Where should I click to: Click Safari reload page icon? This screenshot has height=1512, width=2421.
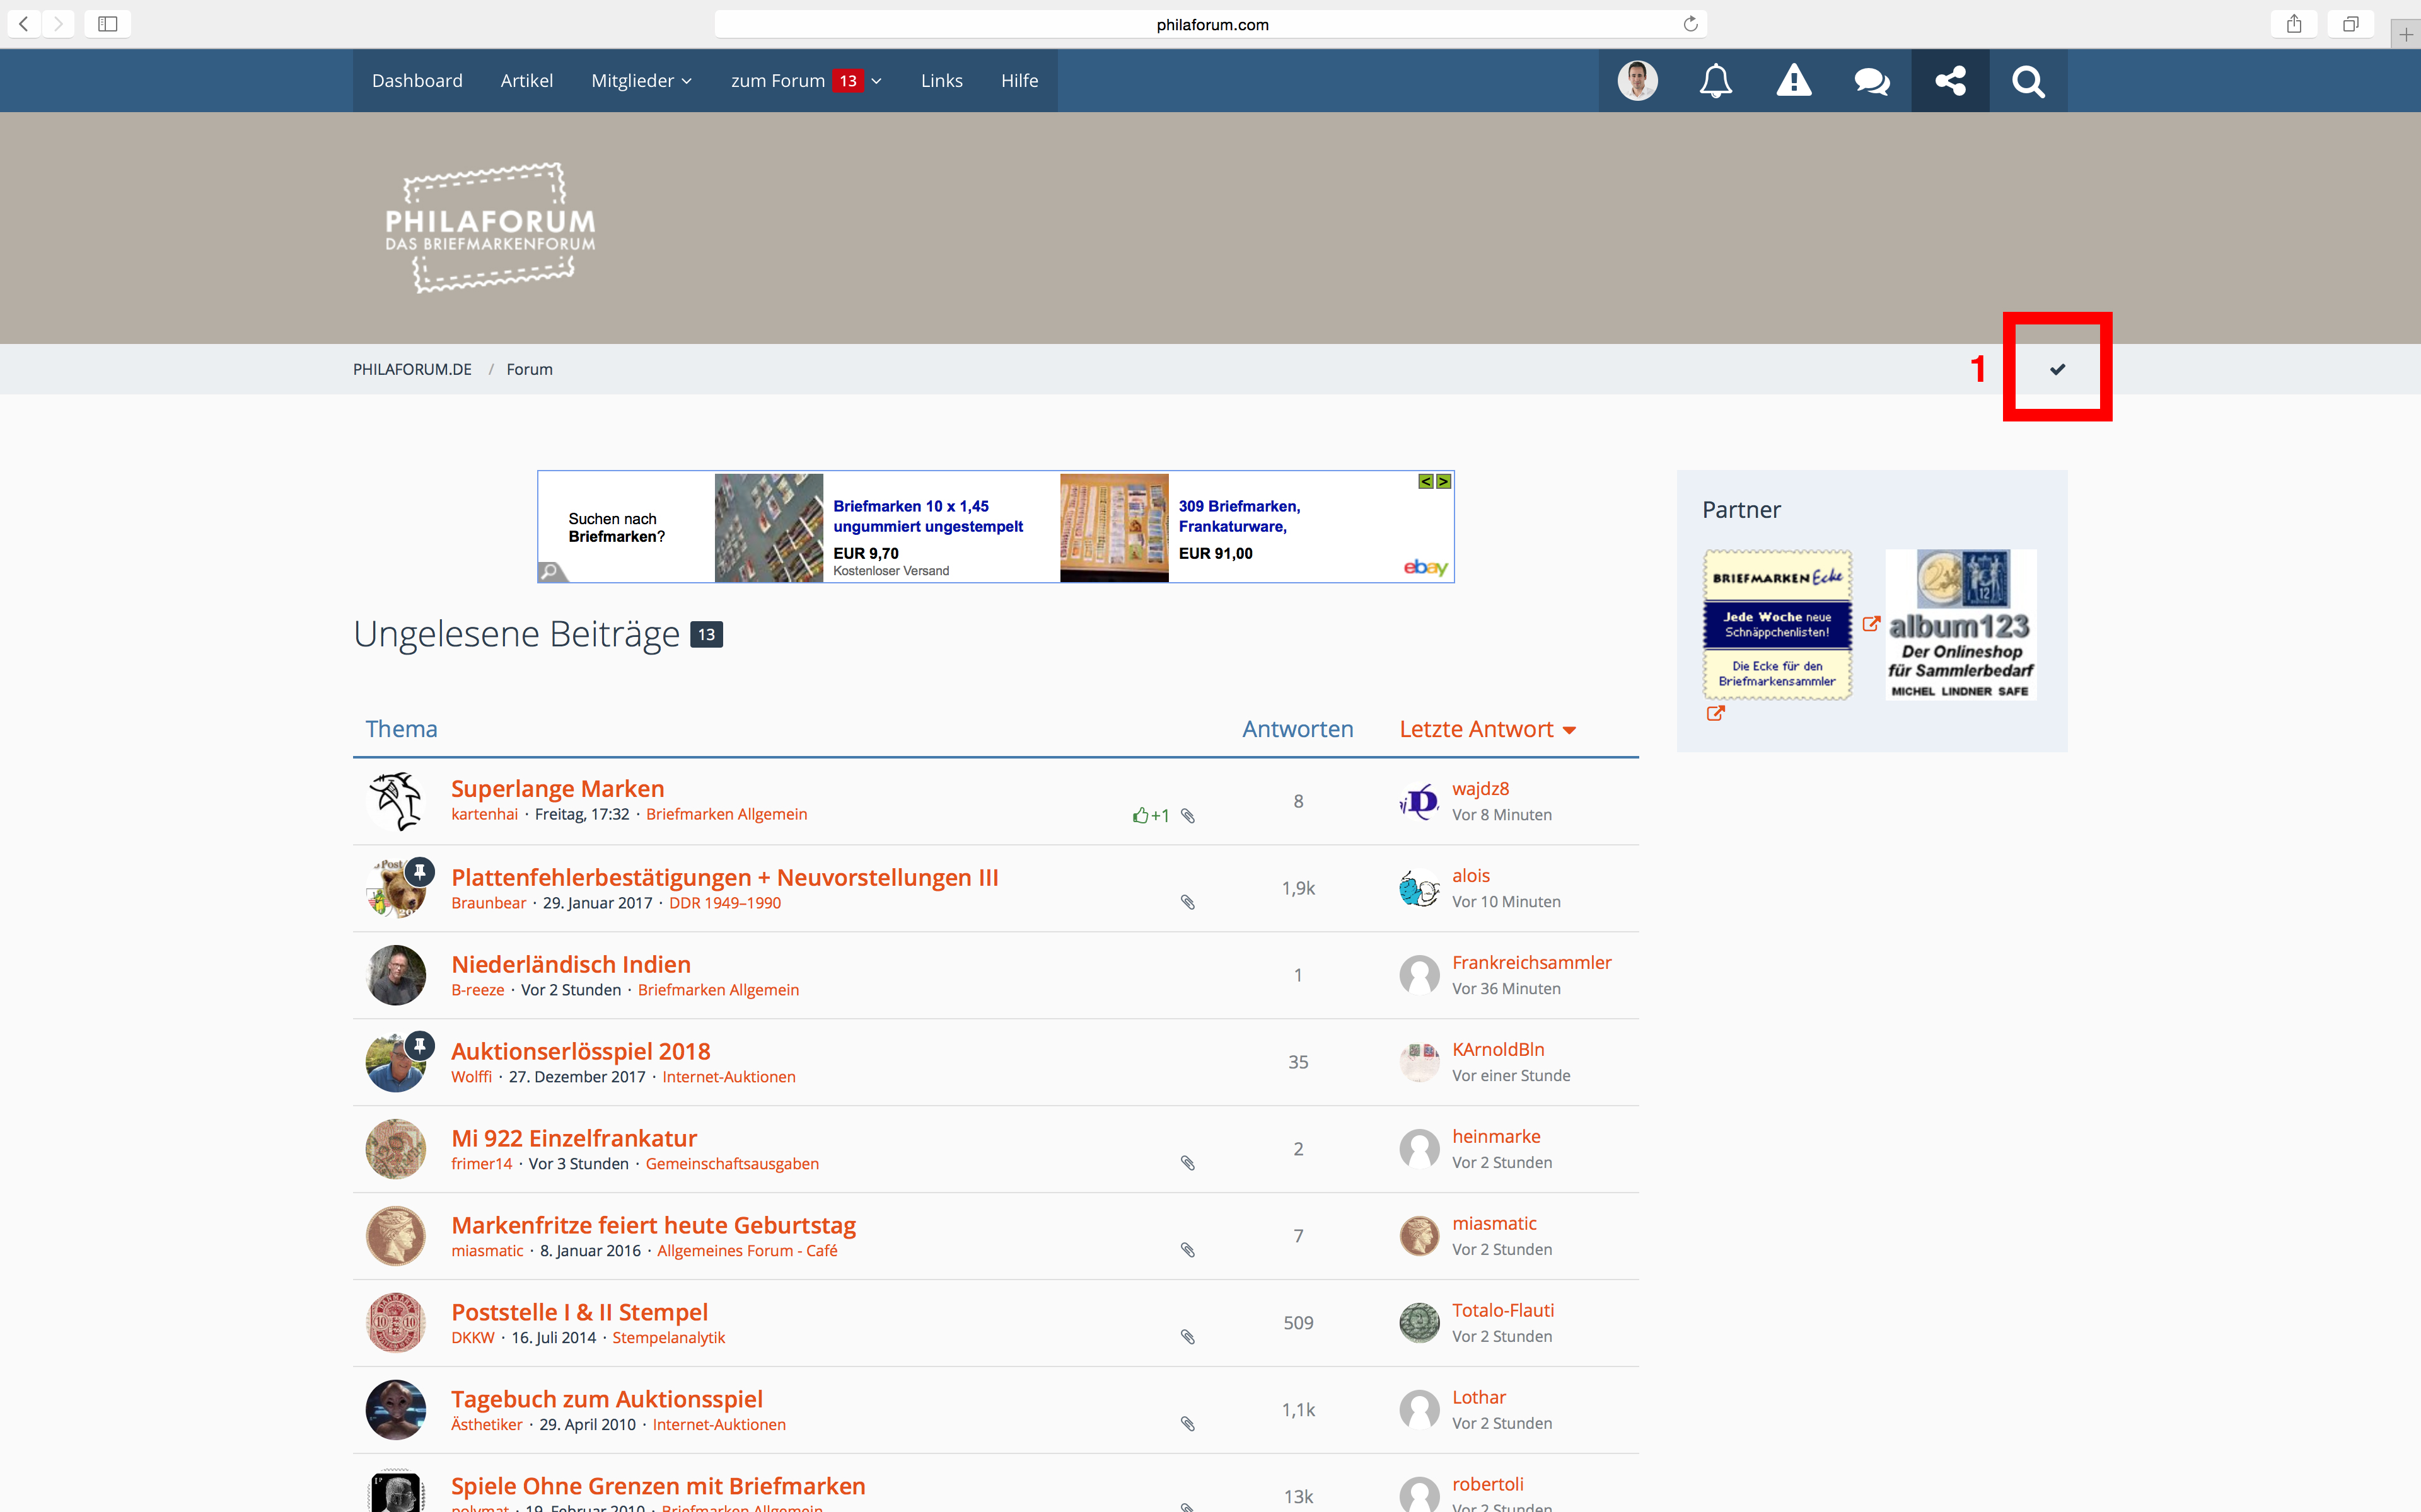pyautogui.click(x=1690, y=24)
